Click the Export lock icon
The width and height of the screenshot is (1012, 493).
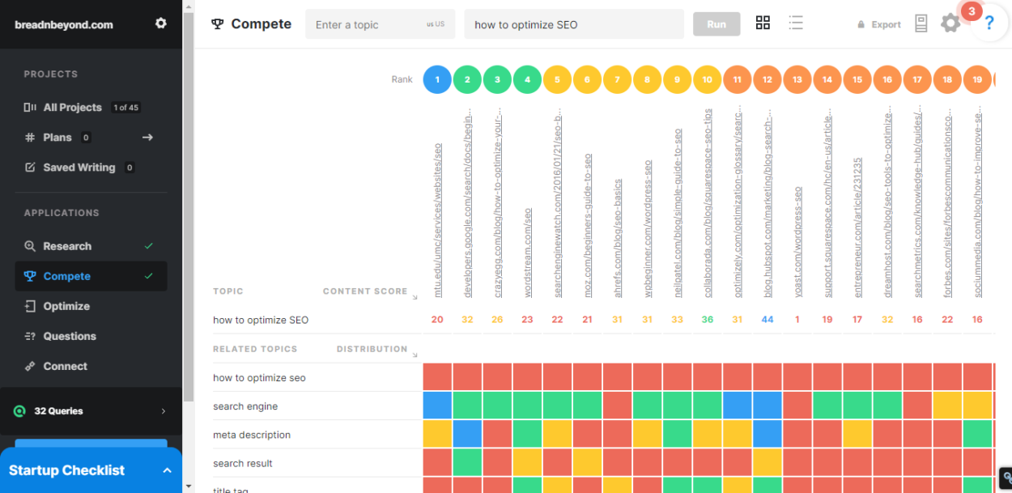[861, 24]
